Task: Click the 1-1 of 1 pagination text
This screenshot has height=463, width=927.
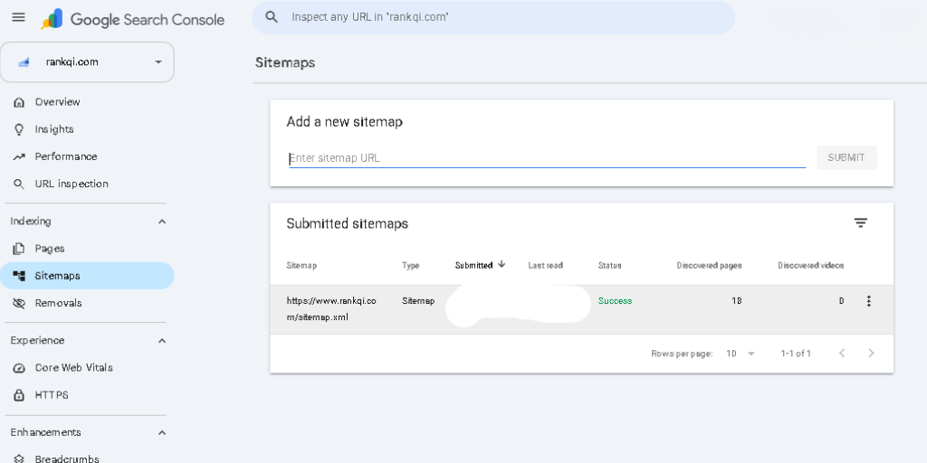Action: click(796, 354)
